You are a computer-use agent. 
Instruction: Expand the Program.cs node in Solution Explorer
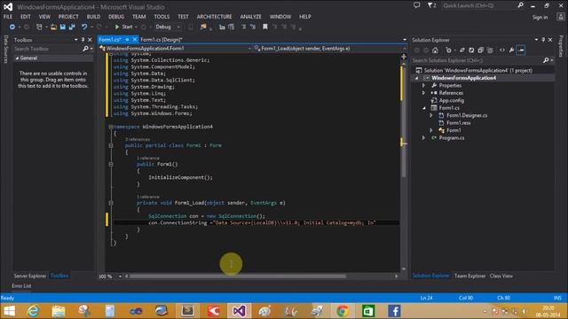pos(423,138)
